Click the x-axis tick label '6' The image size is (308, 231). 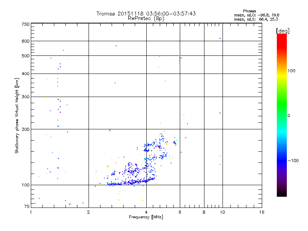(x=180, y=212)
